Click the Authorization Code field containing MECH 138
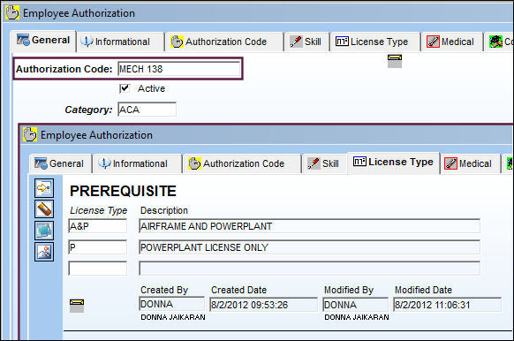Image resolution: width=514 pixels, height=341 pixels. (x=179, y=69)
